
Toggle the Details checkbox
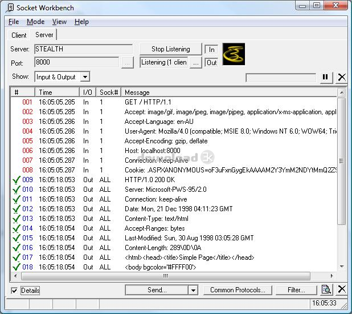pos(14,291)
